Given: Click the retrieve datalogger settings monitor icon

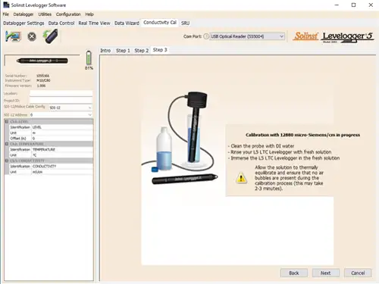Looking at the screenshot, I should pos(13,37).
